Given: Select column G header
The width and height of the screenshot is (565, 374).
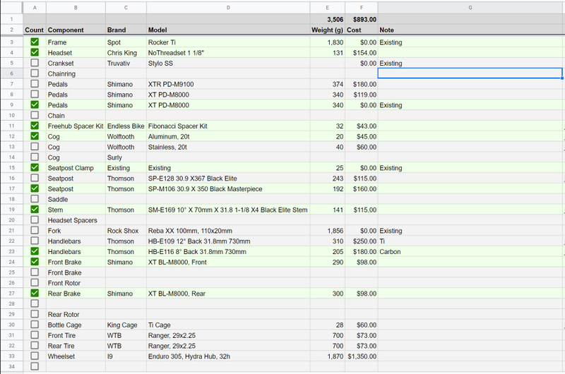Looking at the screenshot, I should 470,8.
